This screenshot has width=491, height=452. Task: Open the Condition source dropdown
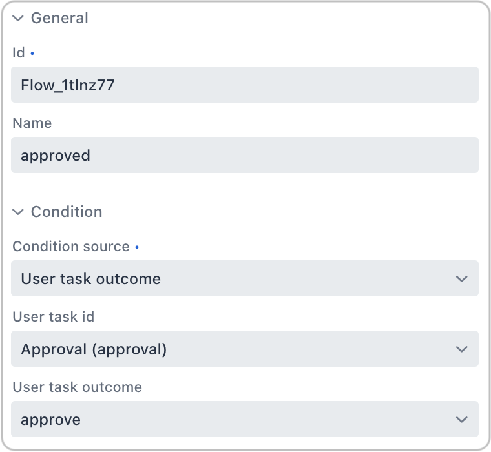[x=244, y=279]
